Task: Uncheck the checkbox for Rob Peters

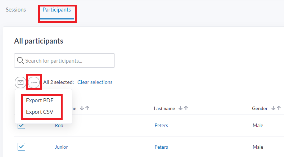Action: point(21,125)
